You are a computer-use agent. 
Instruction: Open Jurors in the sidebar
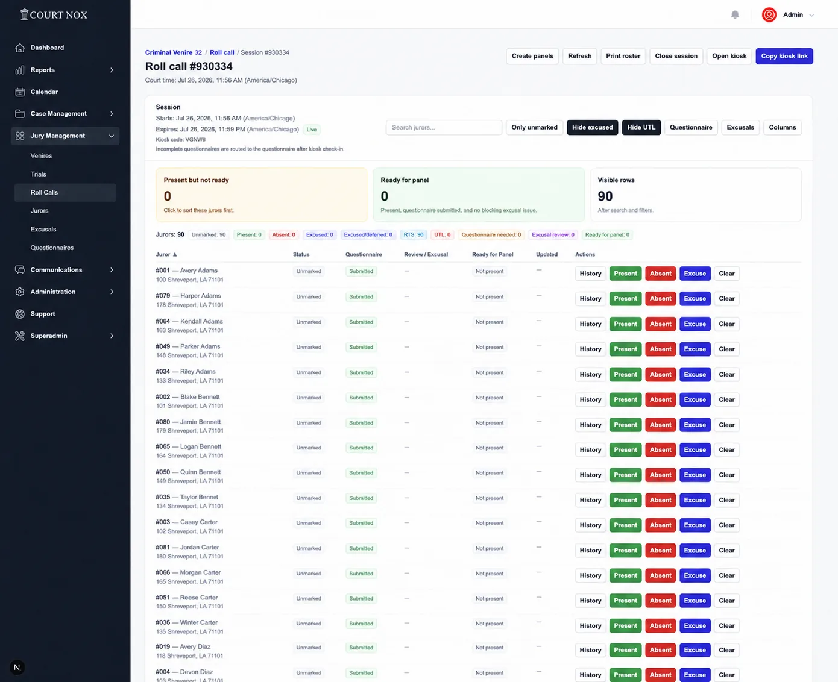point(39,211)
